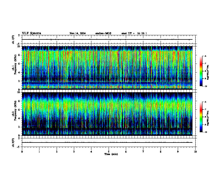
Task: Click the ch.1 "Frequency (kHz)" axis label
Action: [15, 64]
